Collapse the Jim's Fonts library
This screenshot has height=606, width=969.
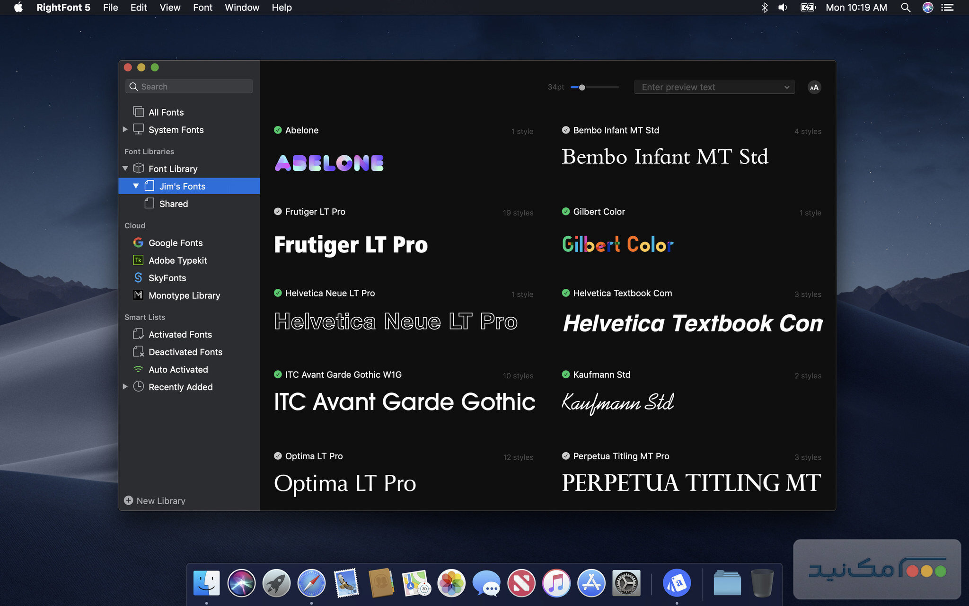136,186
